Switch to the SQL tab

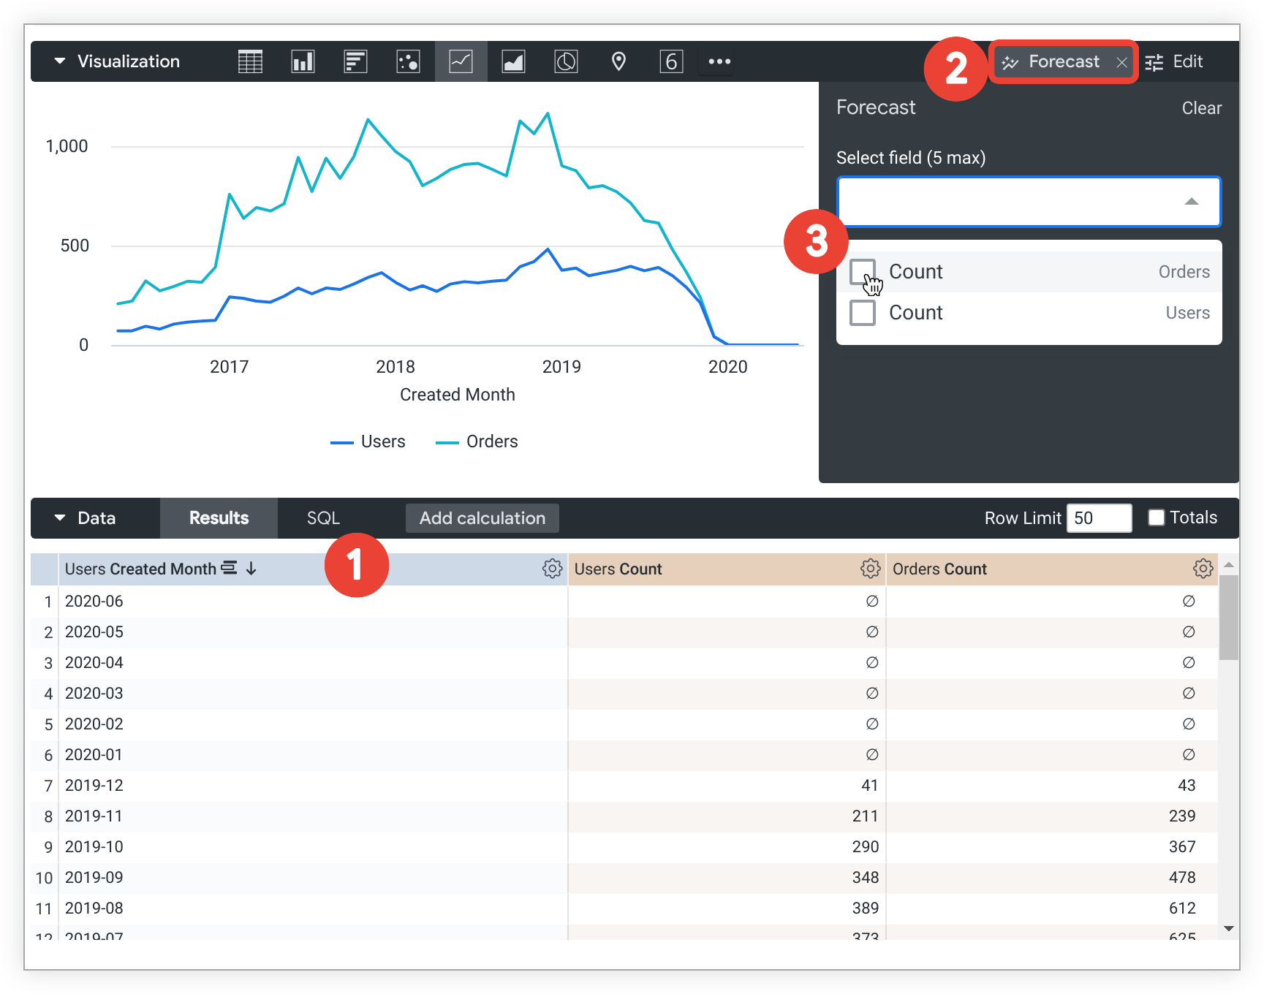click(x=323, y=518)
